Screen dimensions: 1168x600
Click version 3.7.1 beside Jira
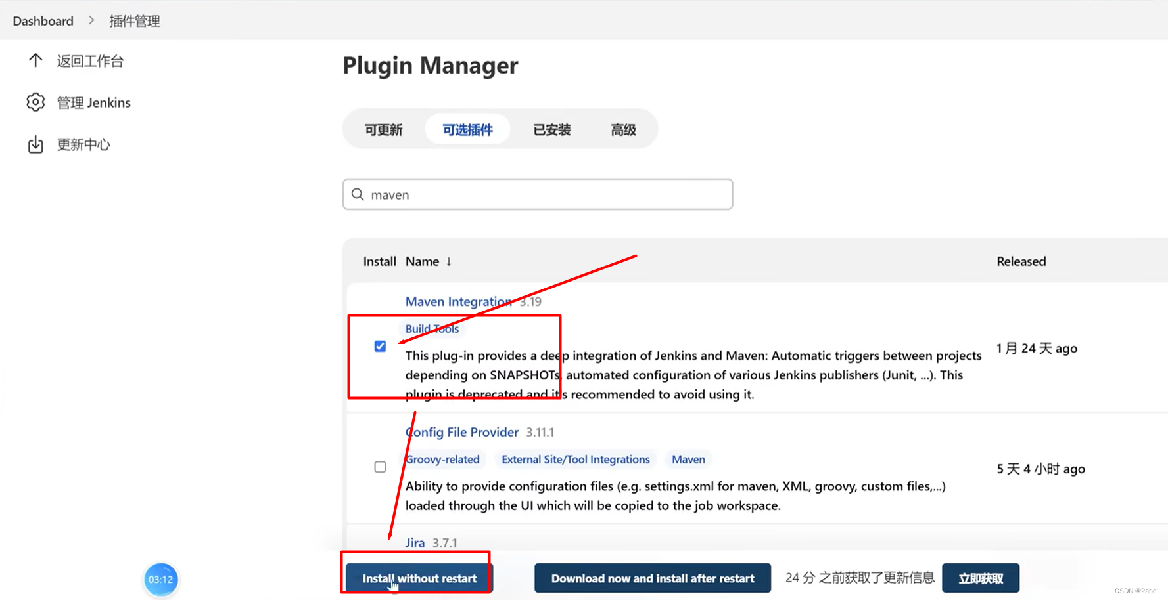(x=444, y=543)
